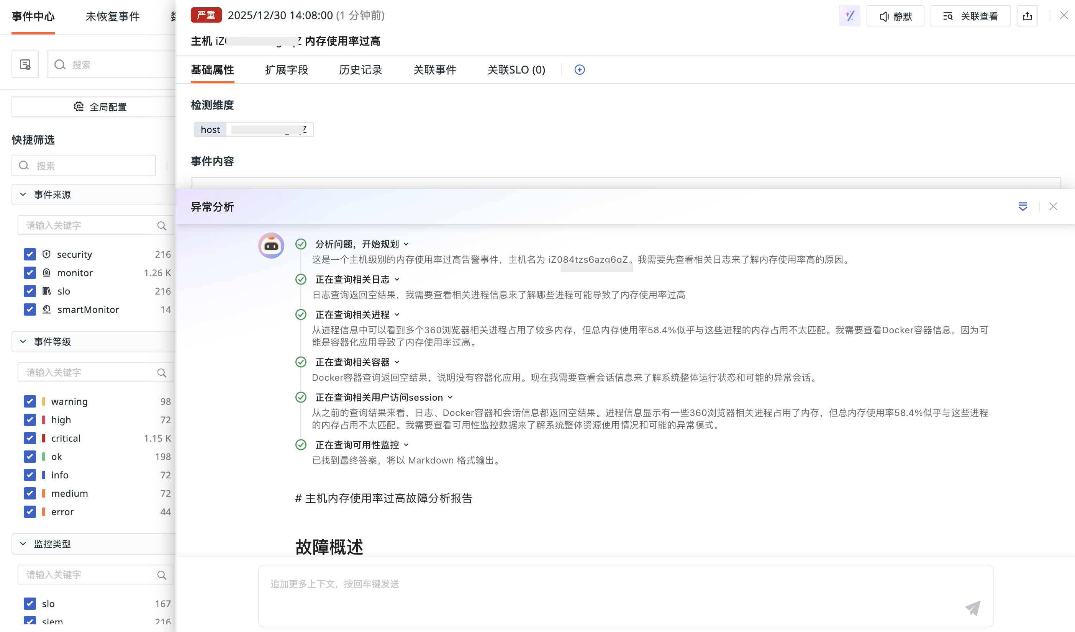Collapse the 事件等级 filter section

tap(23, 342)
